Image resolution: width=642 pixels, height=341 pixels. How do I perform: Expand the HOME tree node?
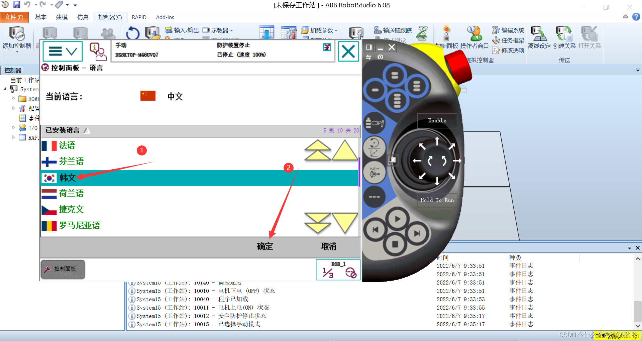coord(13,99)
